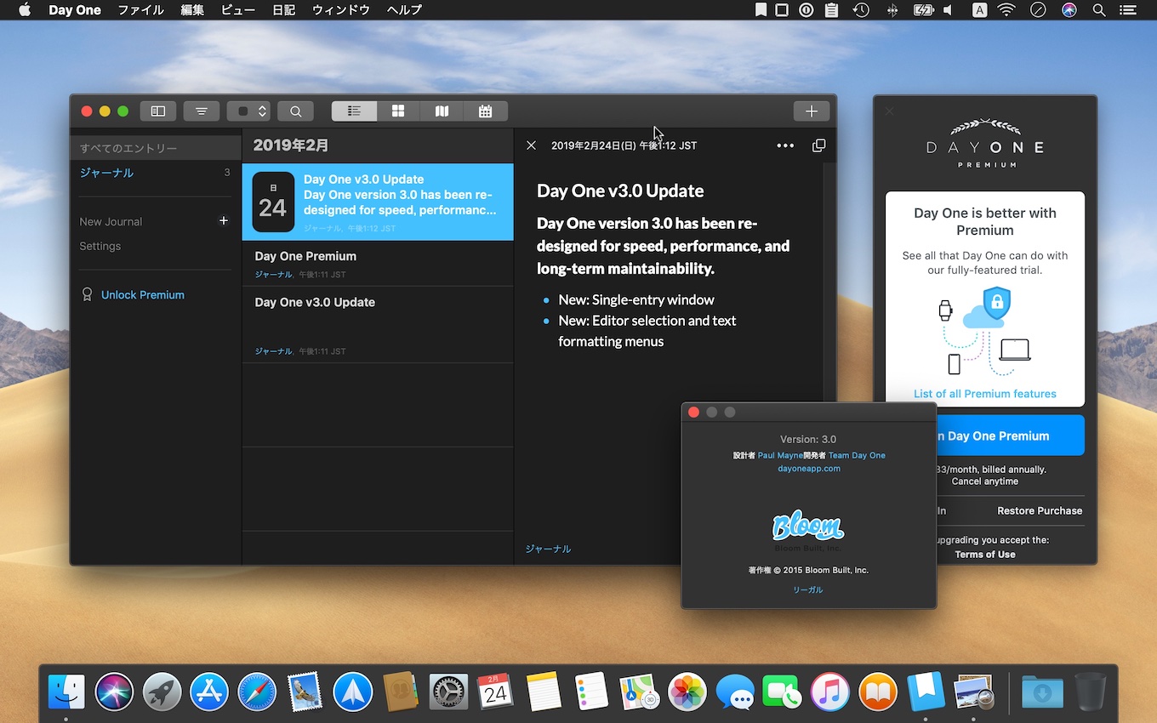Click the search magnifier toolbar button
Viewport: 1157px width, 723px height.
[x=295, y=111]
